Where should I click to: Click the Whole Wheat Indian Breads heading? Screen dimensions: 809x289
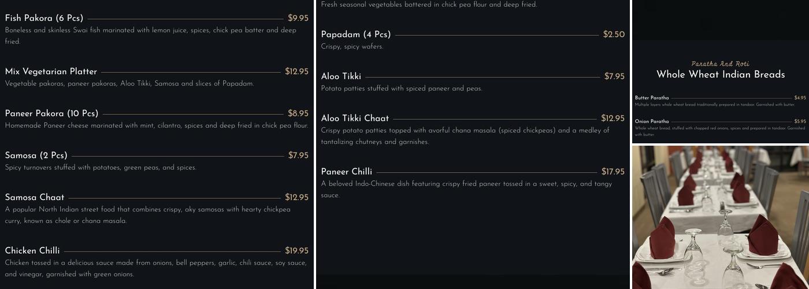coord(721,75)
